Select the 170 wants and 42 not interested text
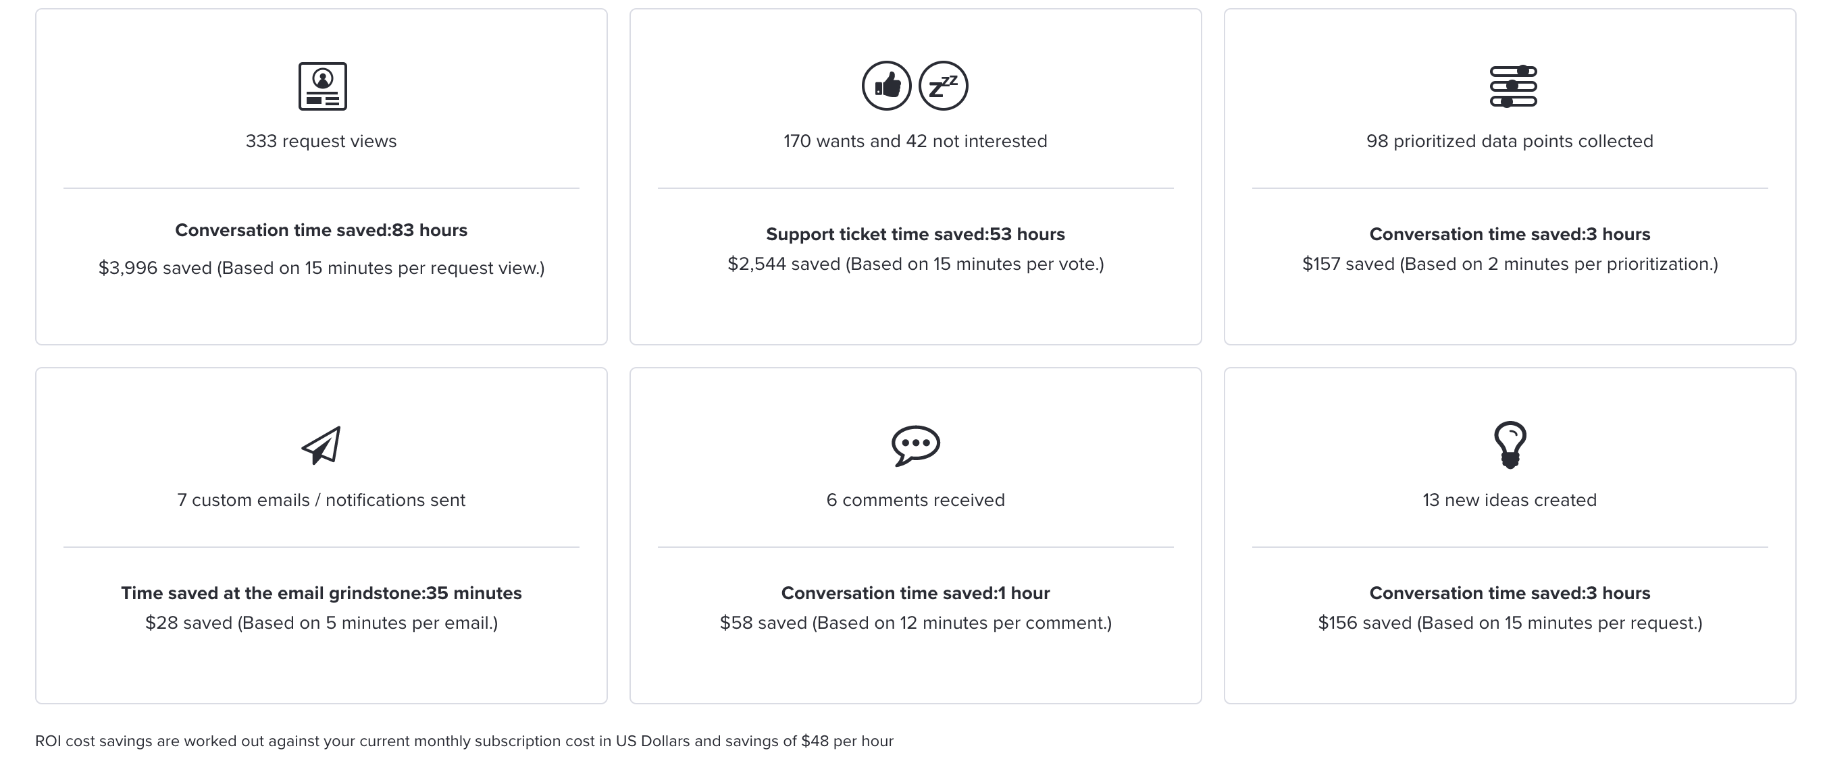 coord(915,141)
